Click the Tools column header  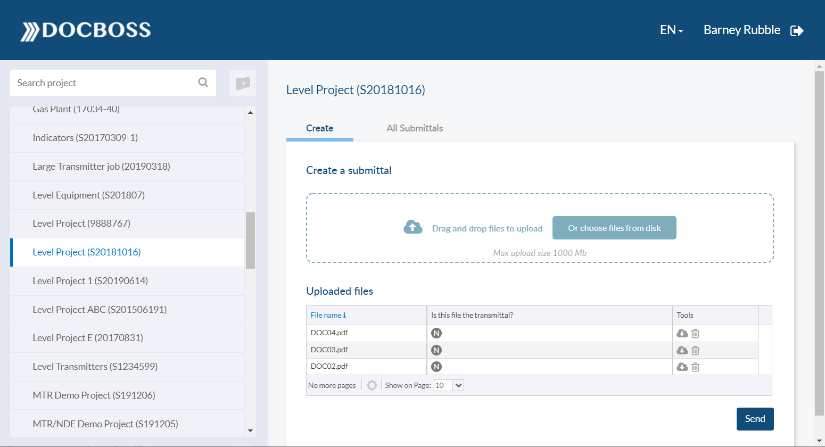pos(715,315)
